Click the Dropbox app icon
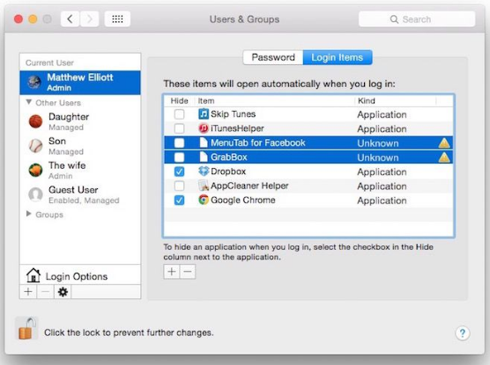Image resolution: width=490 pixels, height=365 pixels. tap(204, 171)
